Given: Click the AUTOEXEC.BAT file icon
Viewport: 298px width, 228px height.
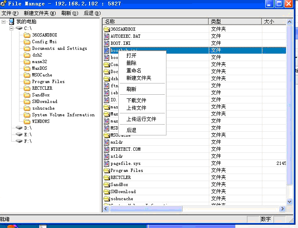Looking at the screenshot, I should point(107,36).
